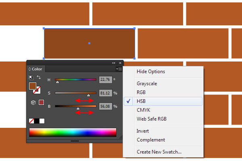Choose Create New Swatch...
Image resolution: width=242 pixels, height=166 pixels.
pyautogui.click(x=159, y=152)
